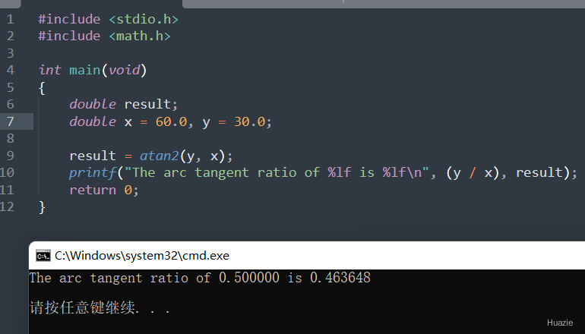
Task: Click the return keyword
Action: coord(93,190)
